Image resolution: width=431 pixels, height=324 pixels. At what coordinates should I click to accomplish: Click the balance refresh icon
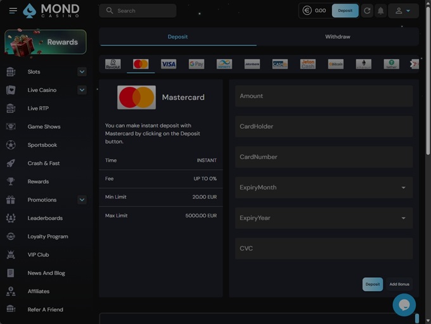(x=367, y=11)
